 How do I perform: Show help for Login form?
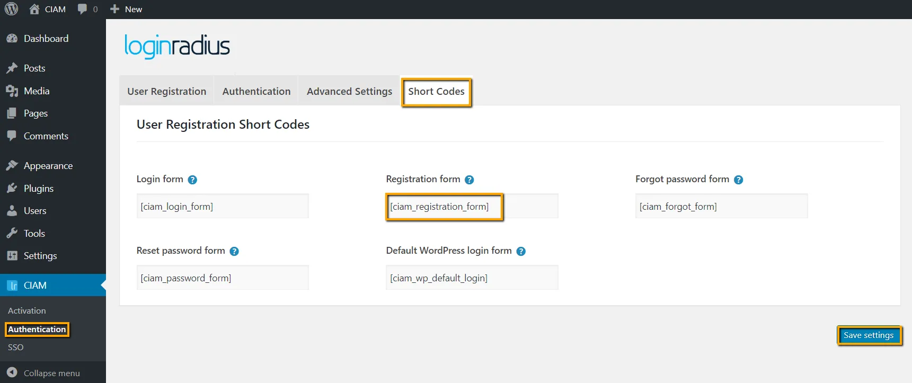[192, 180]
